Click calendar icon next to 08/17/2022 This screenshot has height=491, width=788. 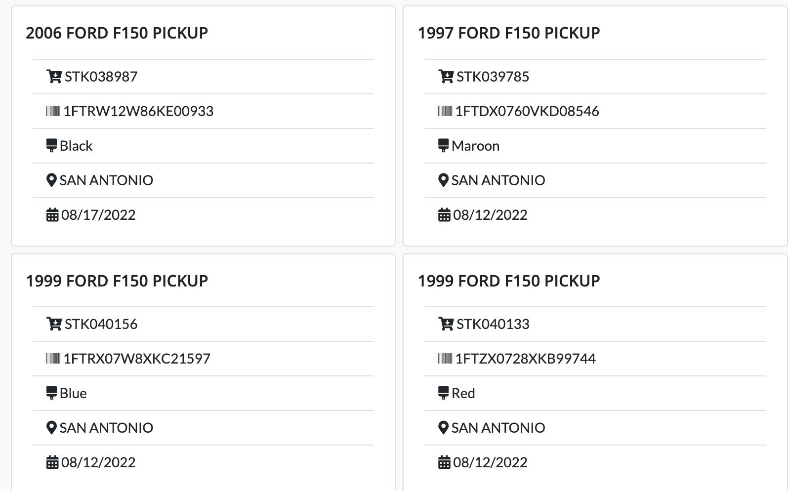[52, 215]
